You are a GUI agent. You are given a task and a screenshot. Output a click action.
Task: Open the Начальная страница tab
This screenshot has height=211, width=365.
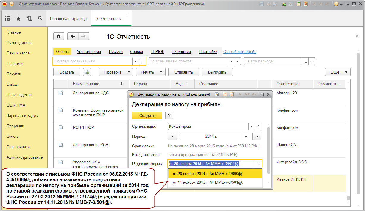pos(68,18)
